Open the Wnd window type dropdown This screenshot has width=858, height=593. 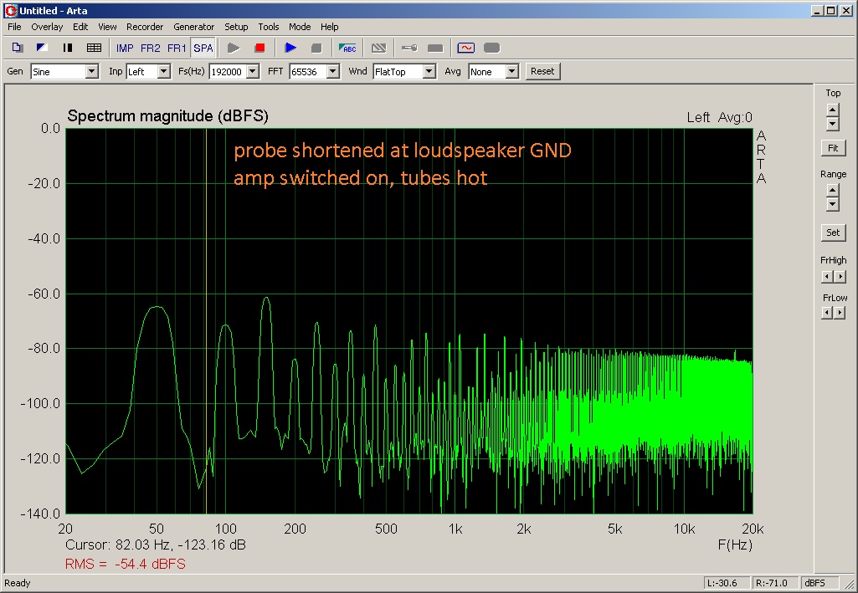click(429, 72)
